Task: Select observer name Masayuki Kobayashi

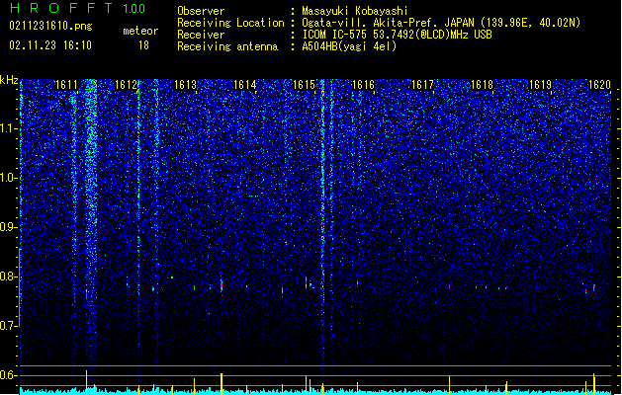Action: [x=355, y=11]
